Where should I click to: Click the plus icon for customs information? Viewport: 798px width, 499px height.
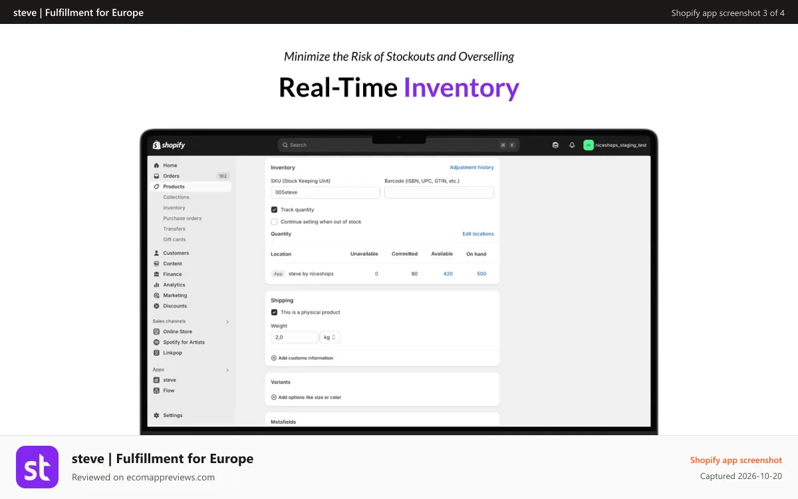point(274,358)
